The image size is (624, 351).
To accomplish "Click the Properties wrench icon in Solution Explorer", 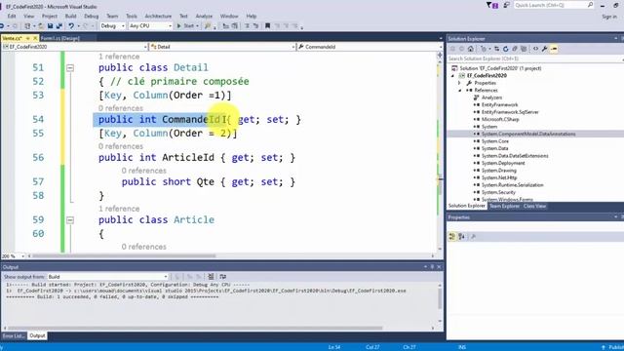I will (544, 49).
